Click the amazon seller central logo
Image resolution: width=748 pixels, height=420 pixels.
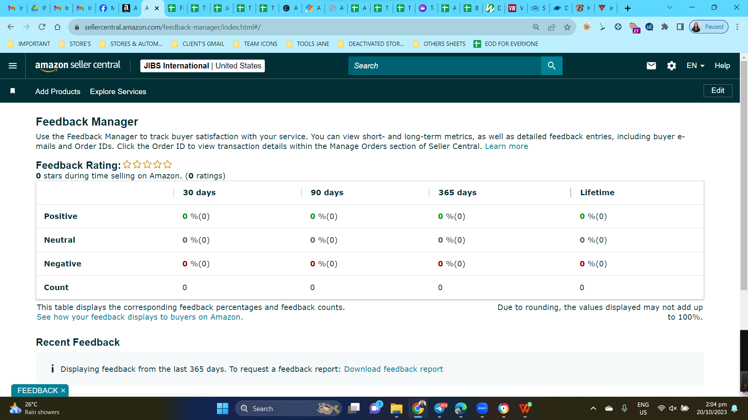[78, 66]
